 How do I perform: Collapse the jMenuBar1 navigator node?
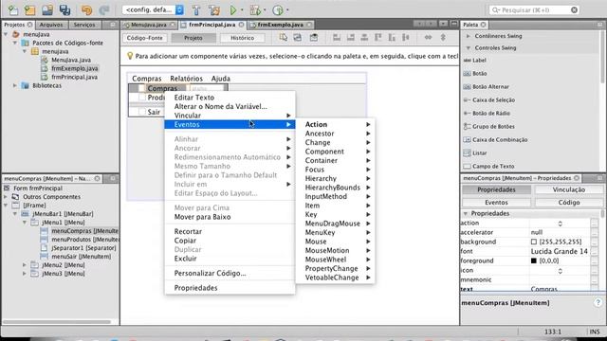(15, 214)
